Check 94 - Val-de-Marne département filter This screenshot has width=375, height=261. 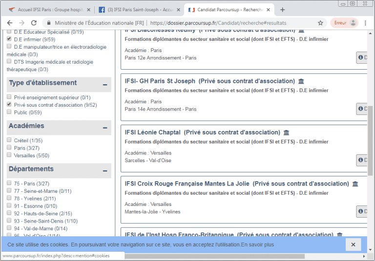(9, 227)
